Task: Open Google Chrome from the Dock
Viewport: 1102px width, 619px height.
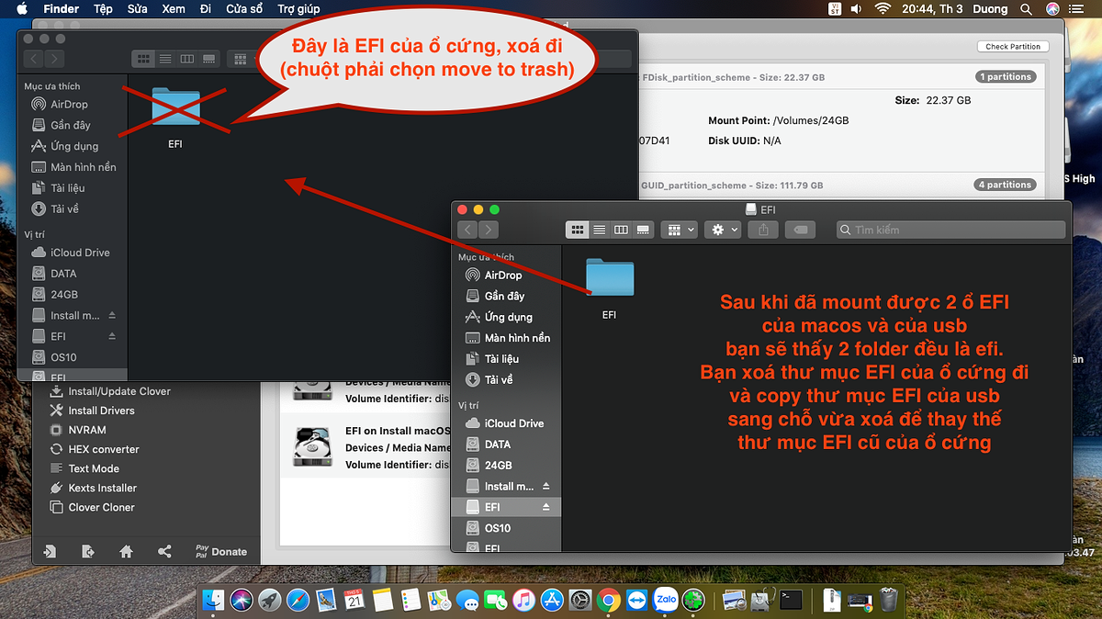Action: (x=607, y=600)
